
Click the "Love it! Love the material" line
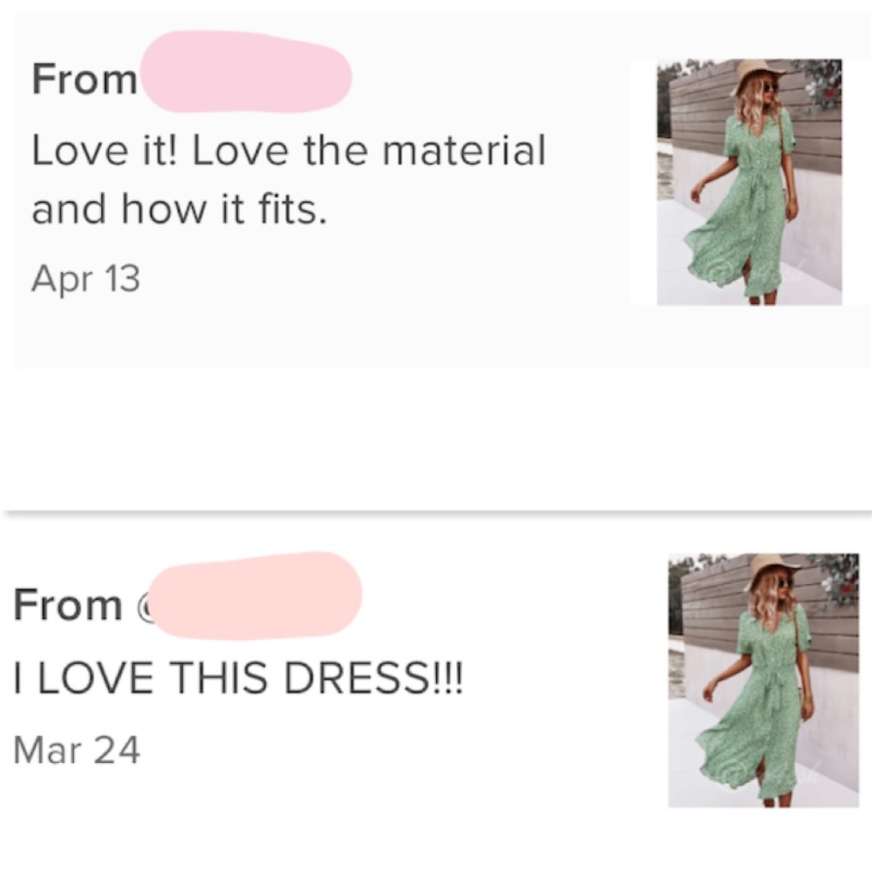point(288,152)
